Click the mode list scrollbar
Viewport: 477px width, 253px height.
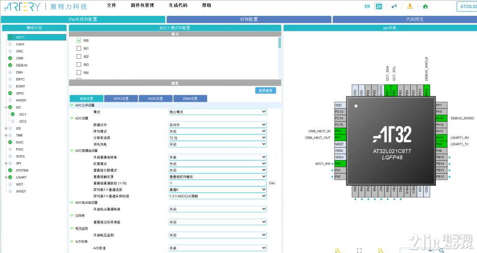(280, 42)
